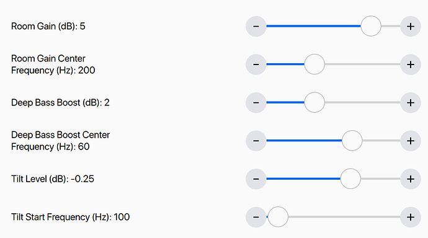428x238 pixels.
Task: Decrease Room Gain with the minus button
Action: click(x=256, y=26)
